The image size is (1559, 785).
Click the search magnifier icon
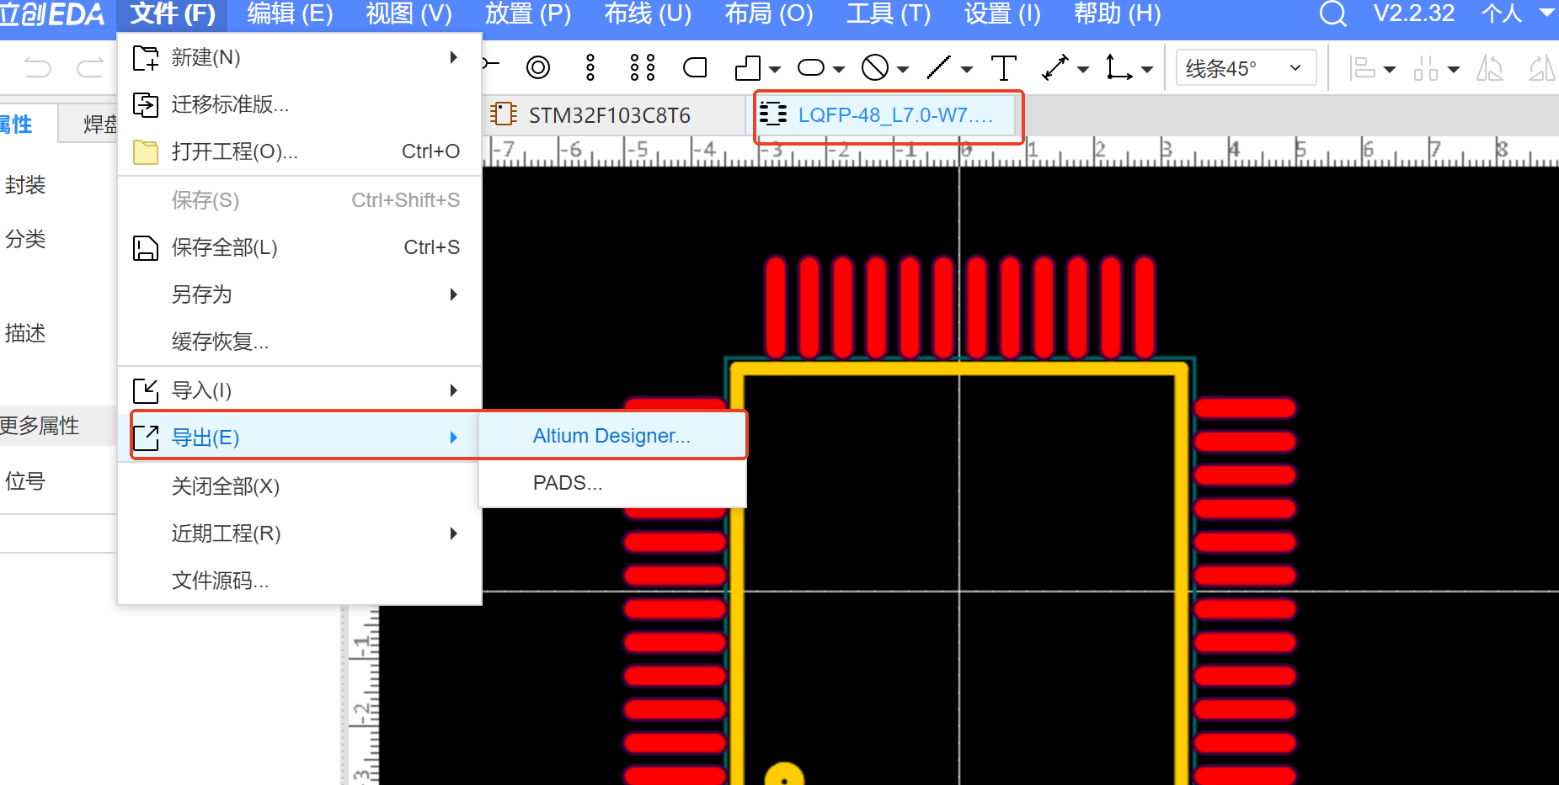[x=1333, y=14]
